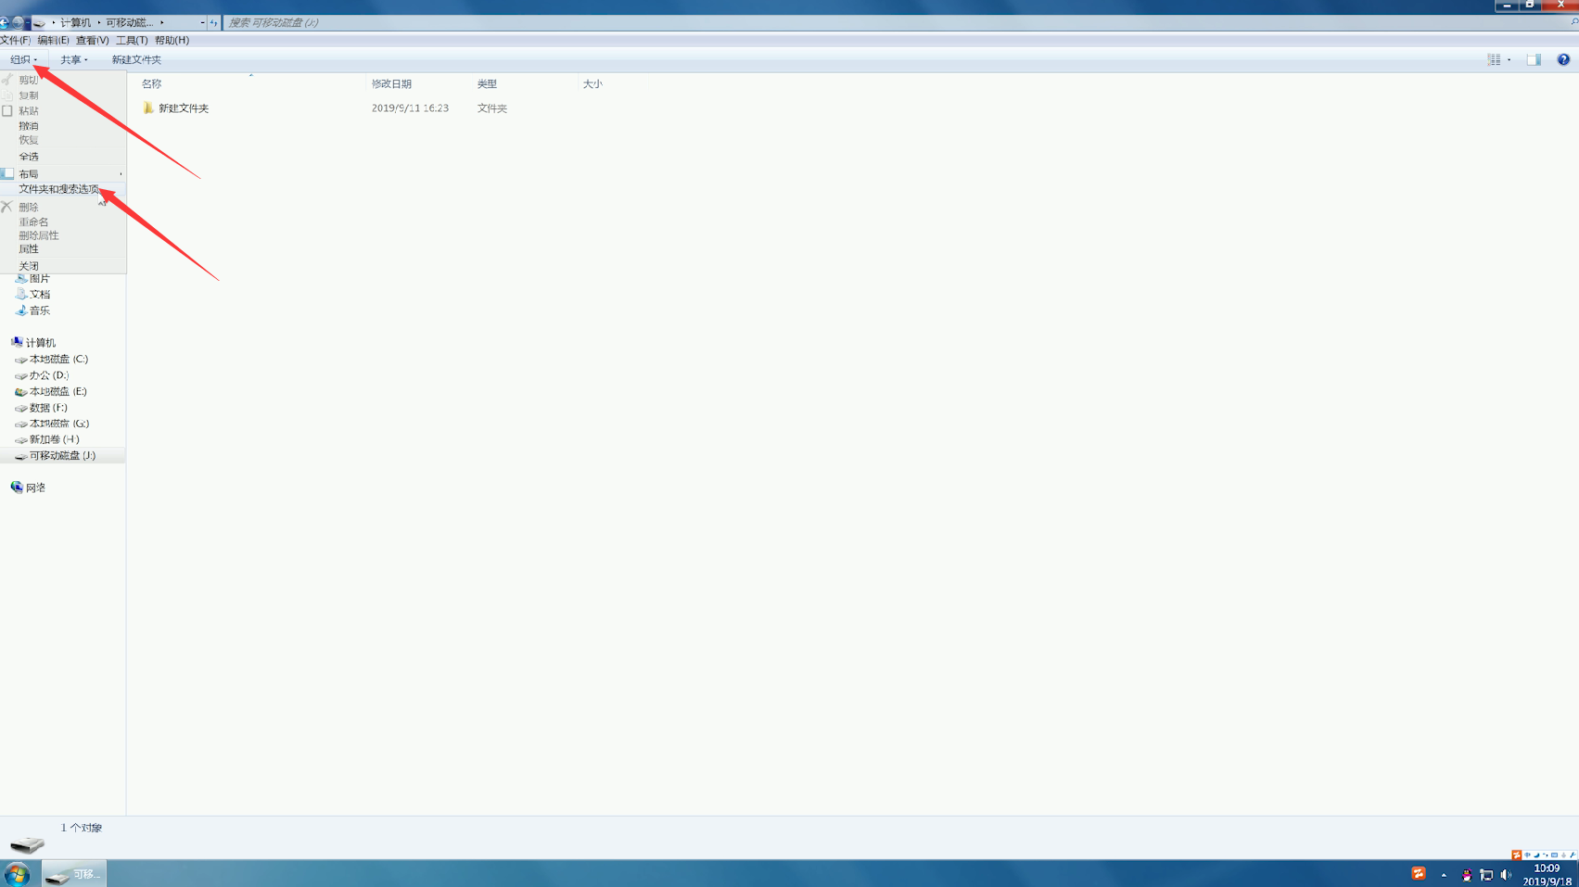Click the 布局 layout icon in menu
Screen dimensions: 1579x887
tap(7, 174)
